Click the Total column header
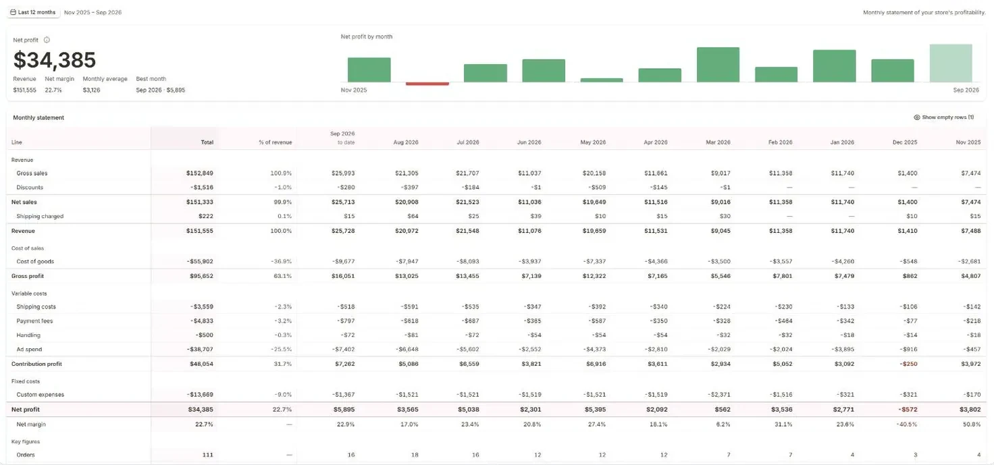 [207, 142]
